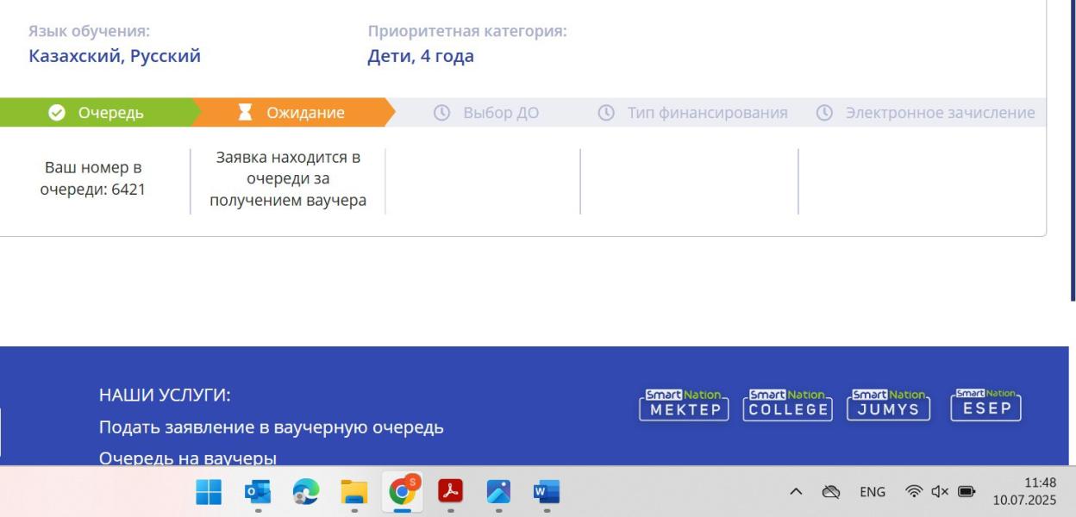
Task: Click the Очередь checkmark icon
Action: [x=57, y=113]
